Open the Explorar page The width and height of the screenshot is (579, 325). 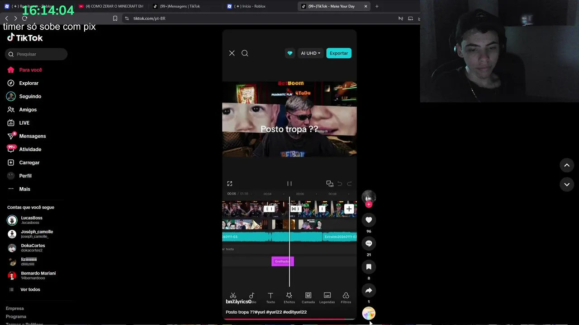tap(28, 83)
